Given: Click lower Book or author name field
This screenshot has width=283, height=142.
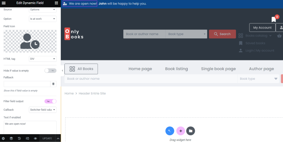Looking at the screenshot, I should point(151,79).
